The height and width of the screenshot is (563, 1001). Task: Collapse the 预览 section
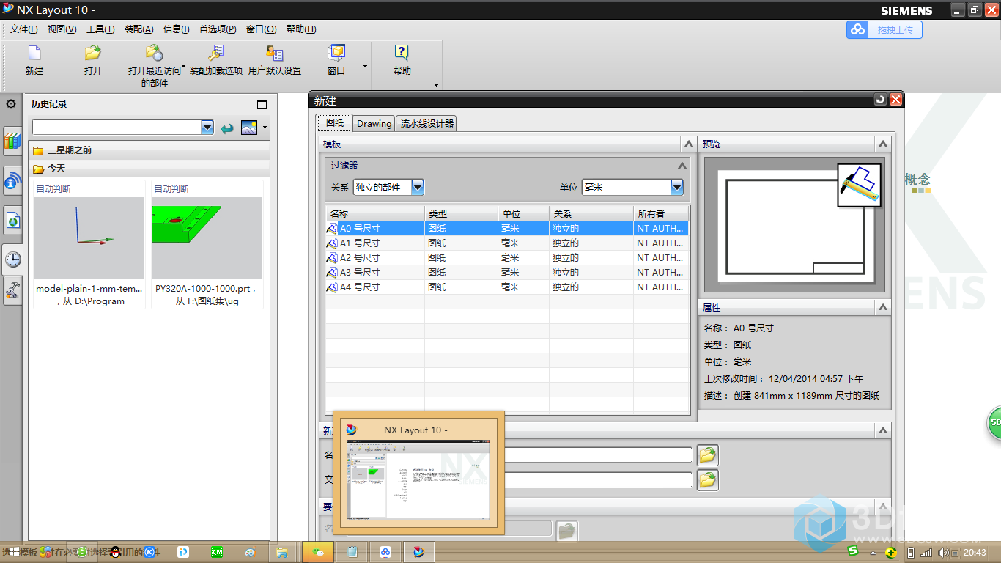(883, 144)
